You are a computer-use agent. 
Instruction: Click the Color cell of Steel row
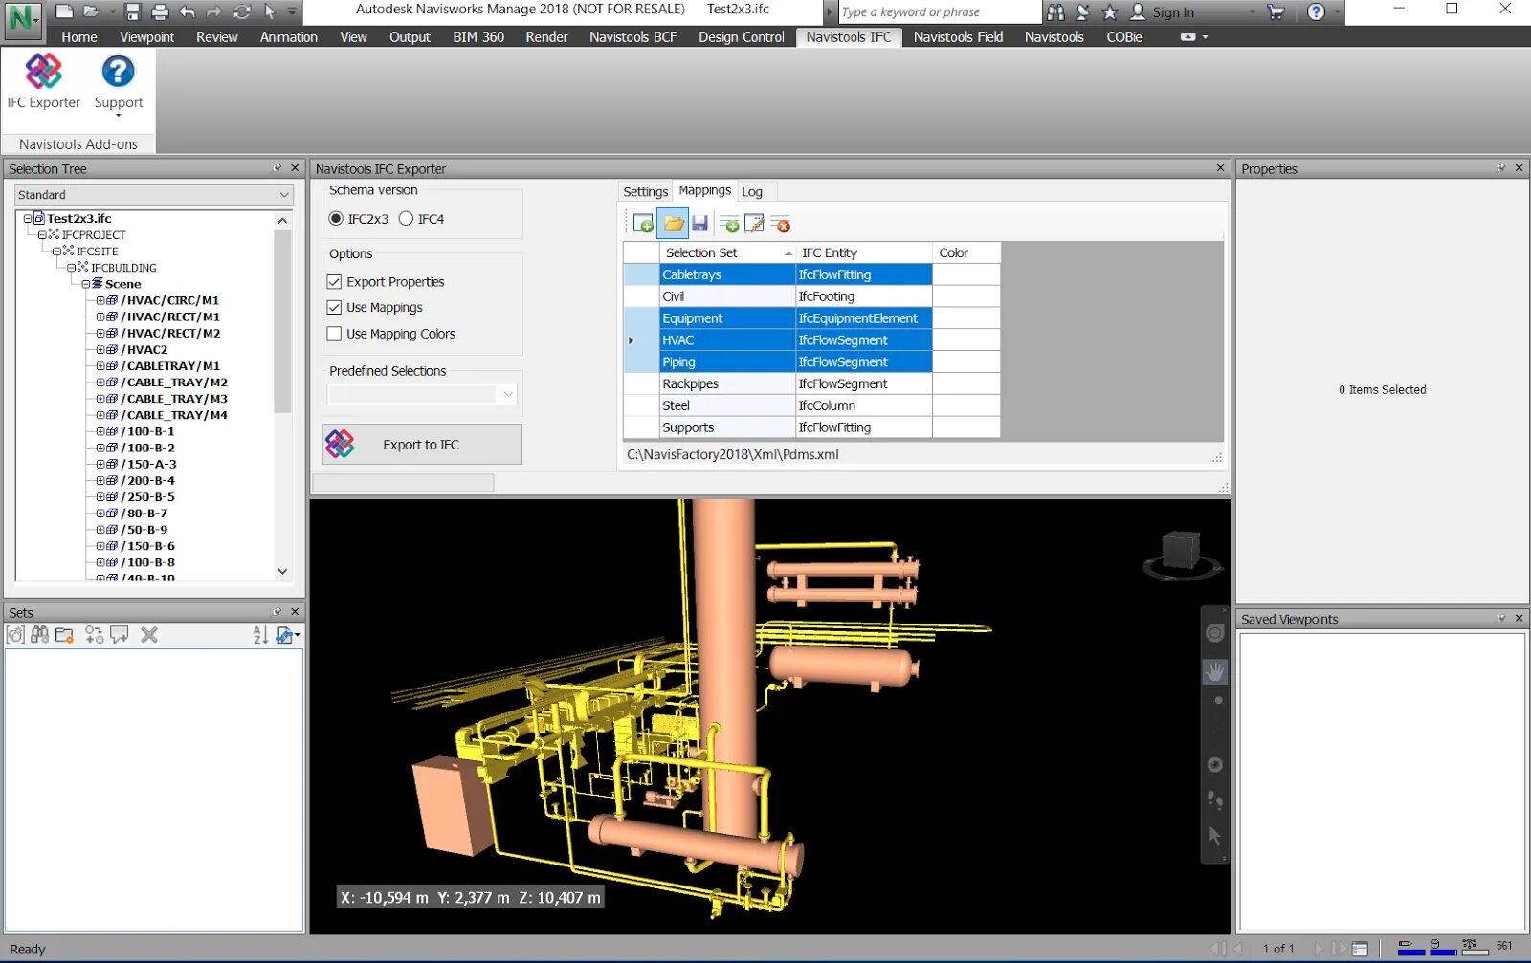click(x=966, y=406)
